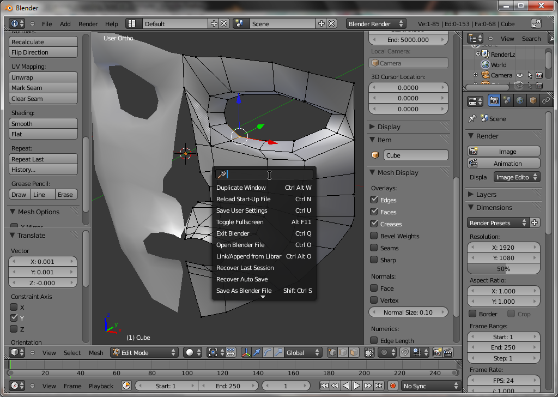Select face select mode
This screenshot has height=397, width=558.
coord(354,352)
